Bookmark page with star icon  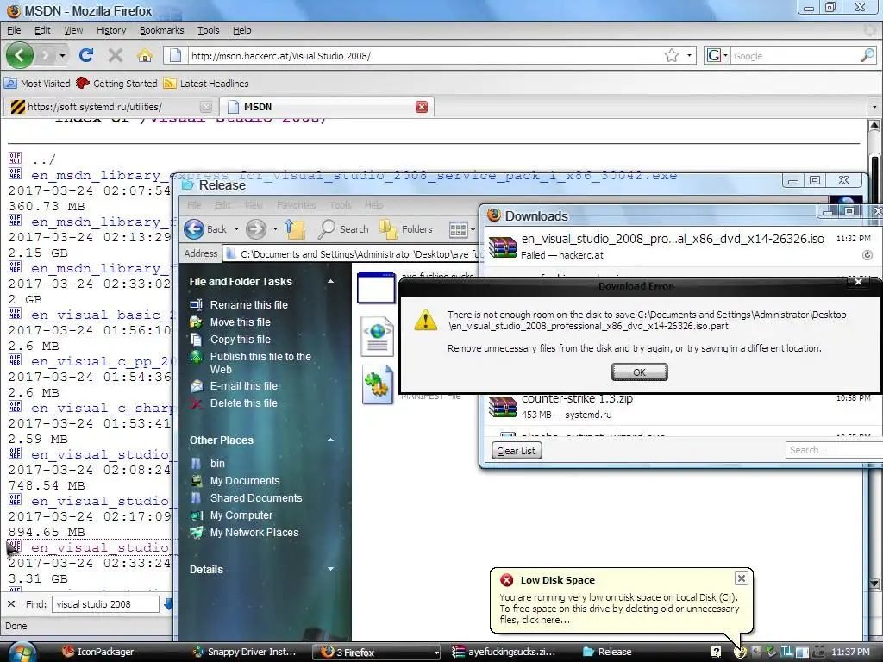pos(671,55)
